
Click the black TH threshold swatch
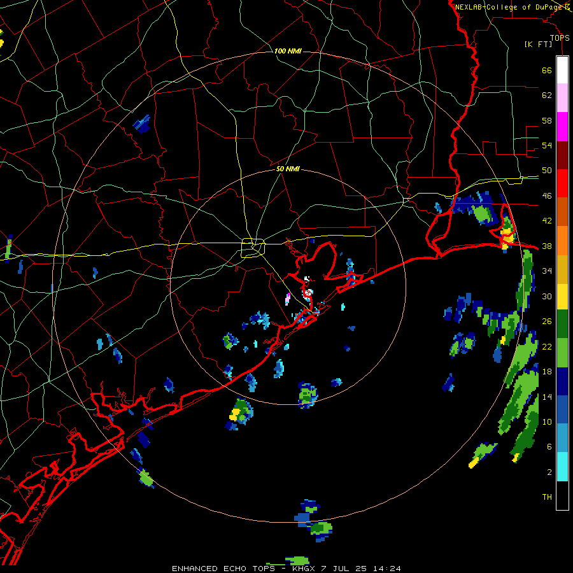tap(562, 495)
